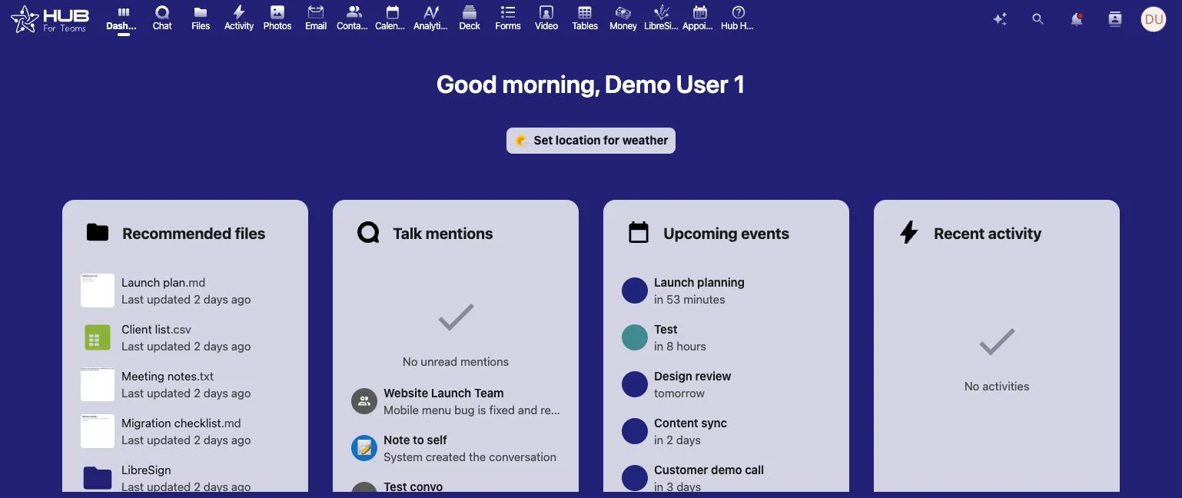Open Client list.csv file
The image size is (1182, 498).
pyautogui.click(x=185, y=337)
